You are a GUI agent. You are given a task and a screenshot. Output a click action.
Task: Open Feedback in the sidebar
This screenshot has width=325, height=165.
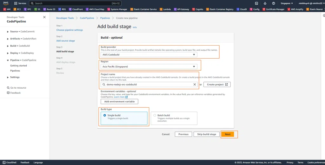pyautogui.click(x=14, y=93)
